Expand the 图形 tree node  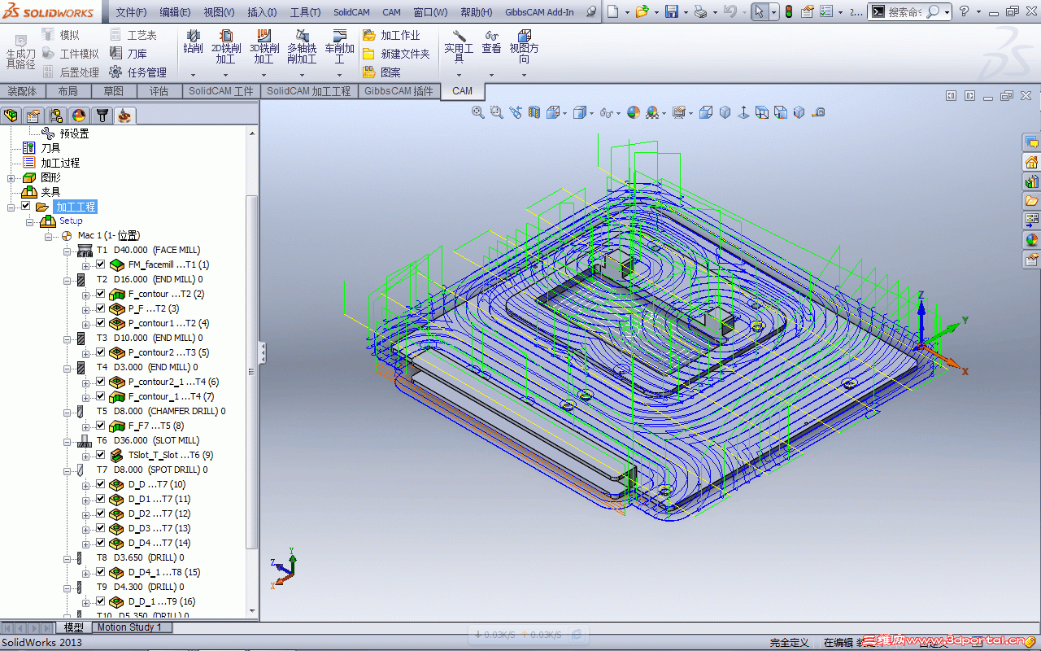[11, 177]
